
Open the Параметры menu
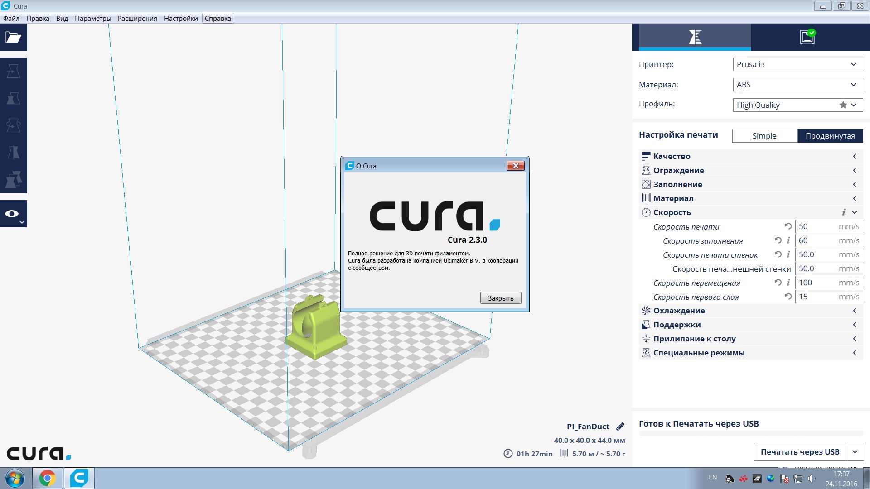click(93, 19)
